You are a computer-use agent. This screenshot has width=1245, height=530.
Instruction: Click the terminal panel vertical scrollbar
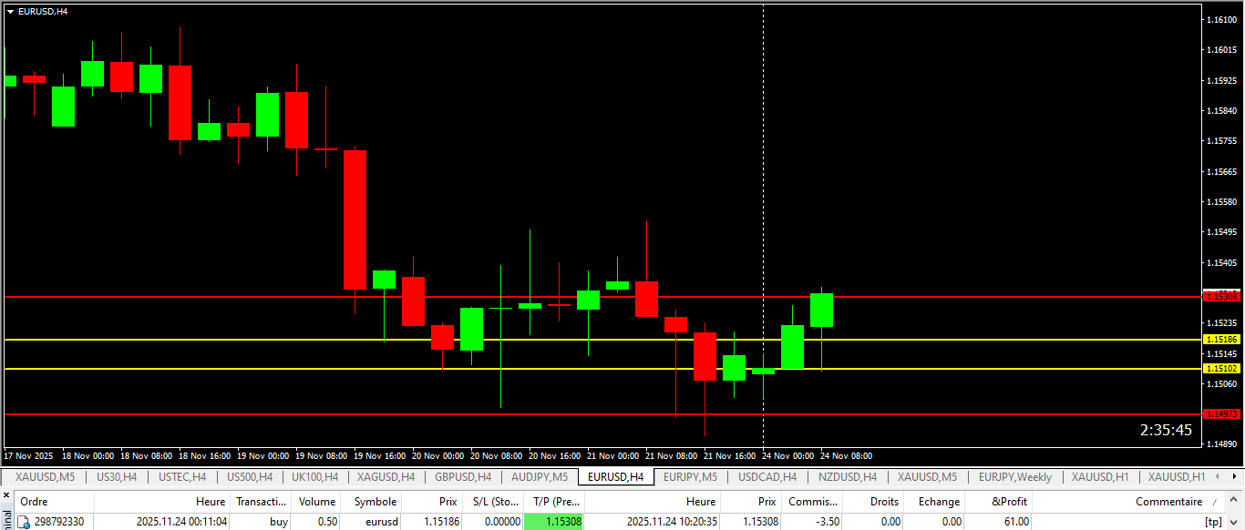coord(1236,511)
